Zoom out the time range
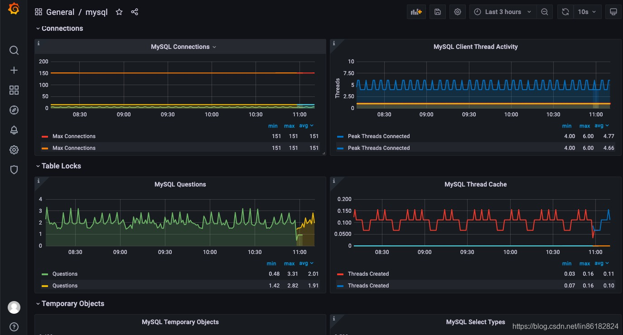Image resolution: width=623 pixels, height=335 pixels. tap(545, 12)
